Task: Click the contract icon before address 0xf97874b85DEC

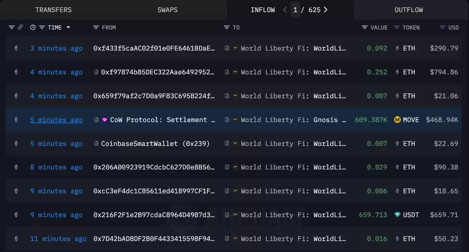Action: (96, 72)
